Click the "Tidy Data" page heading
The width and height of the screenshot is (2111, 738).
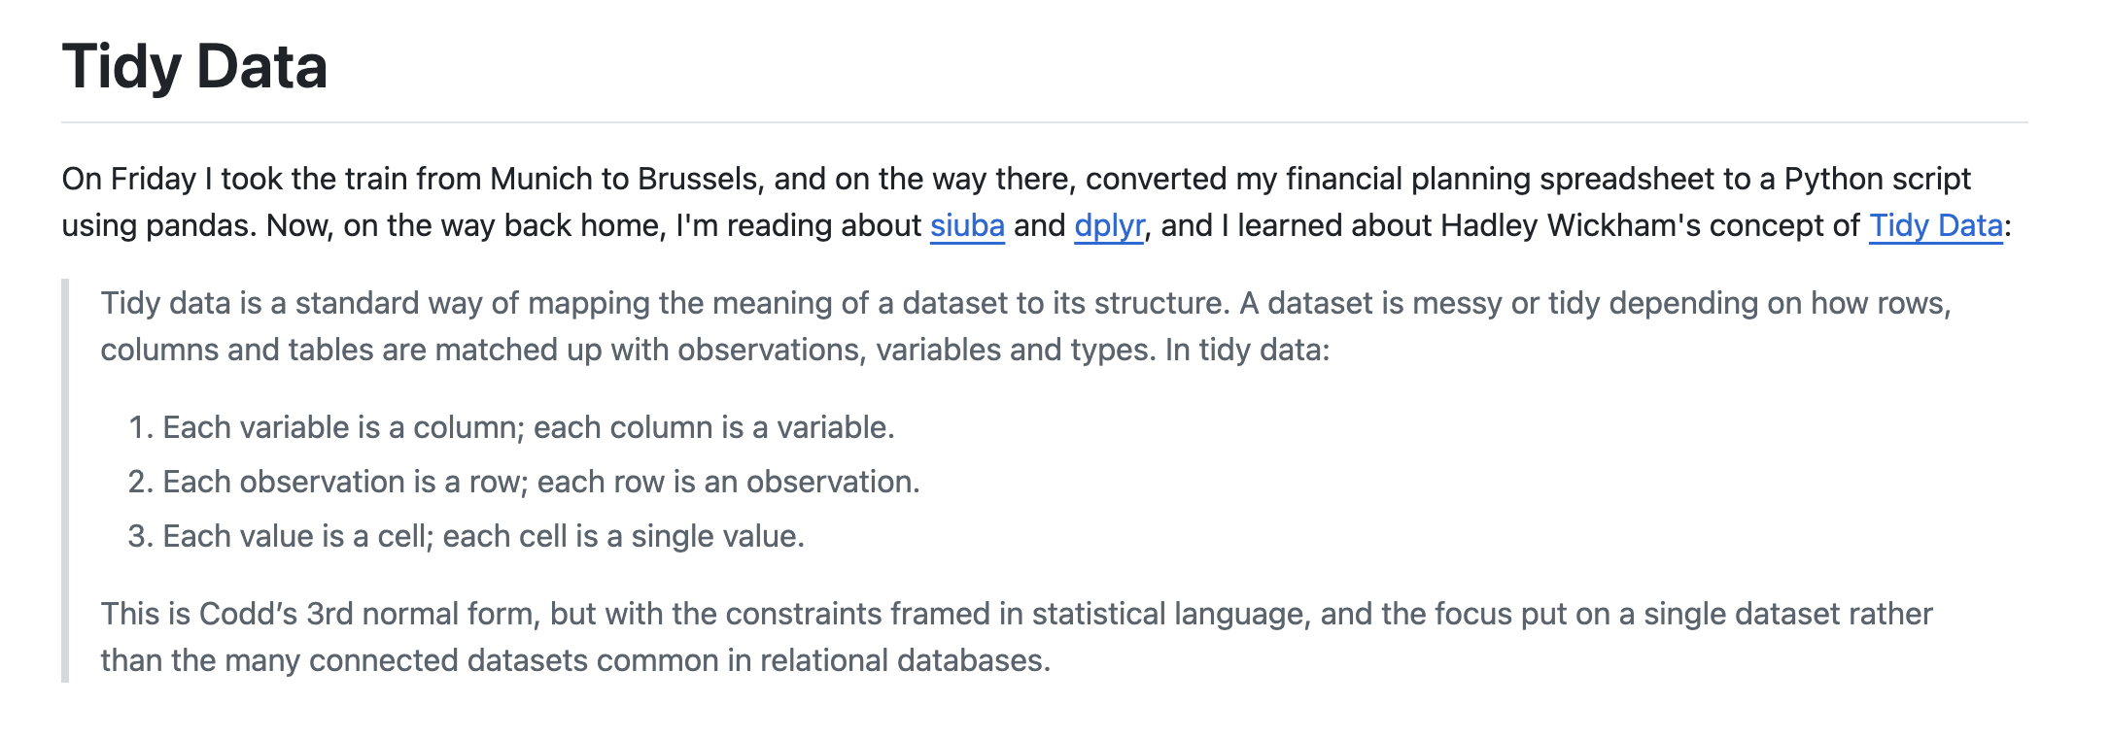(x=194, y=66)
